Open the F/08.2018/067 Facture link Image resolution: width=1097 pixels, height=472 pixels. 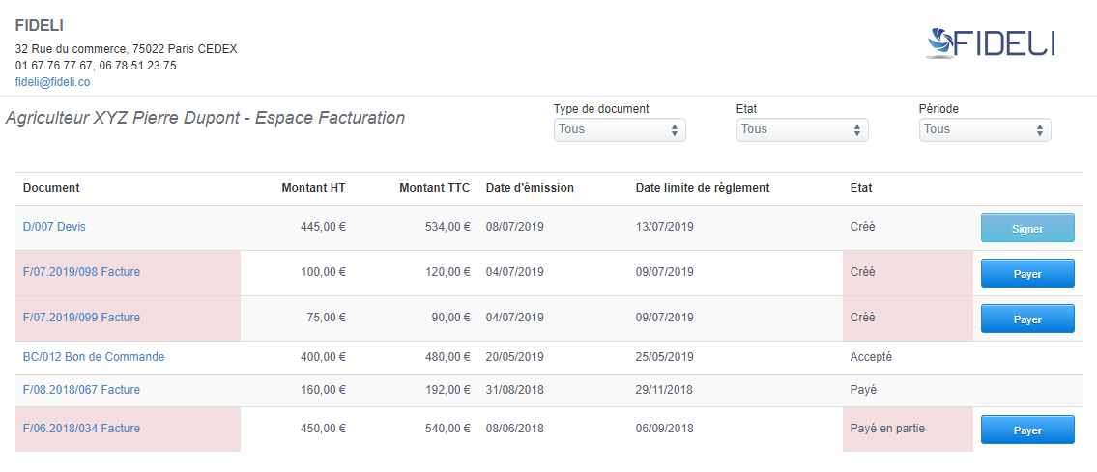pyautogui.click(x=81, y=390)
